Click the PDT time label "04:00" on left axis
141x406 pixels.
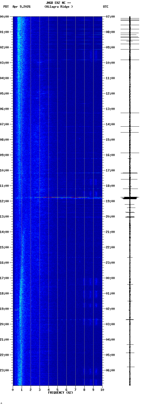pyautogui.click(x=4, y=78)
